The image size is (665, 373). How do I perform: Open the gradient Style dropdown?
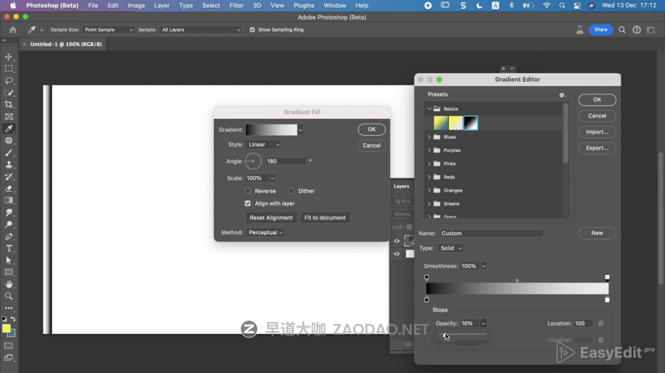click(264, 144)
